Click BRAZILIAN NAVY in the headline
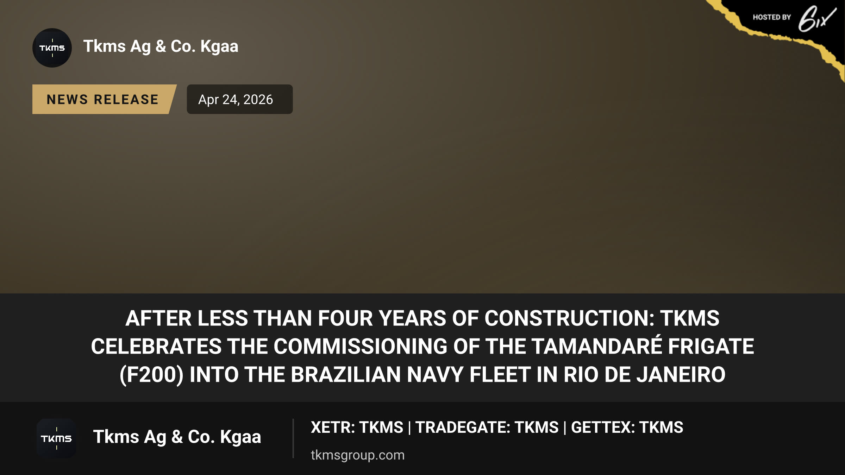This screenshot has width=845, height=475. [377, 375]
